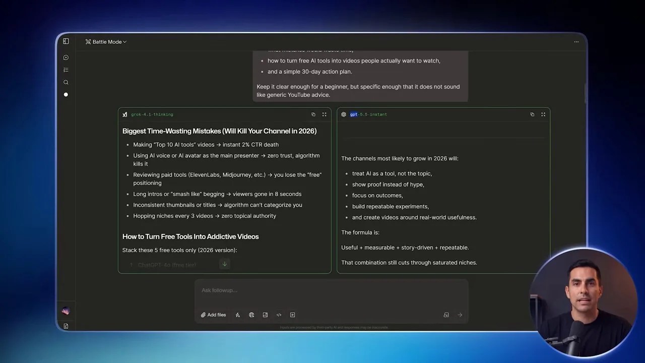The width and height of the screenshot is (645, 363).
Task: Copy the grok-4.1-thinking response
Action: 313,114
